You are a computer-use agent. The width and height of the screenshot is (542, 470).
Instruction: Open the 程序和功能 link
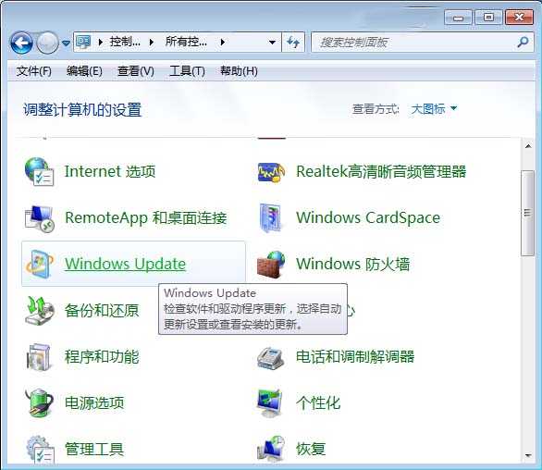point(102,356)
